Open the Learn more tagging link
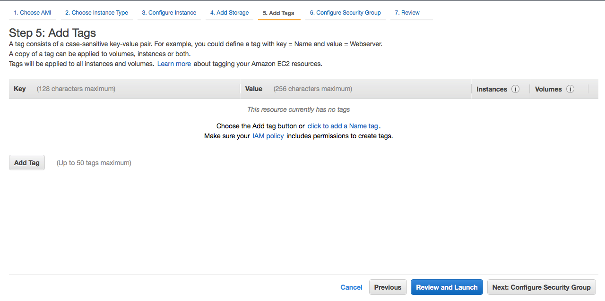Viewport: 605px width, 301px height. [x=174, y=64]
